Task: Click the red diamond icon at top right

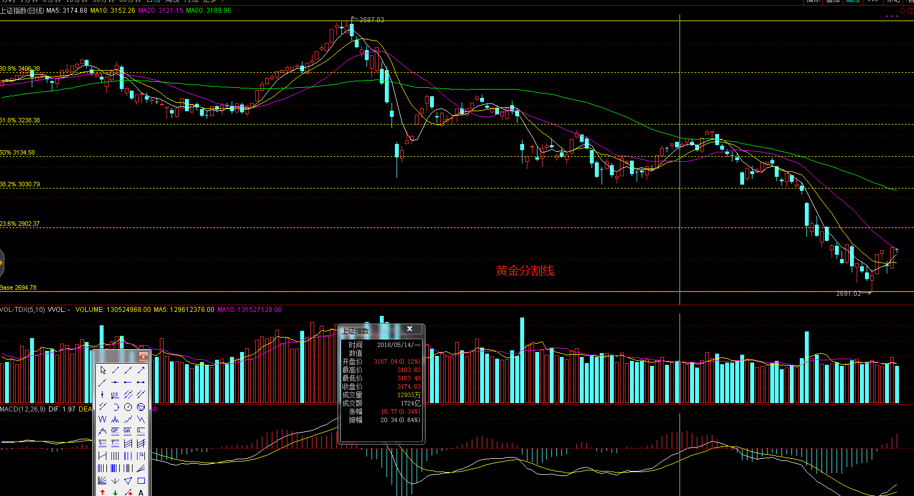Action: 903,11
